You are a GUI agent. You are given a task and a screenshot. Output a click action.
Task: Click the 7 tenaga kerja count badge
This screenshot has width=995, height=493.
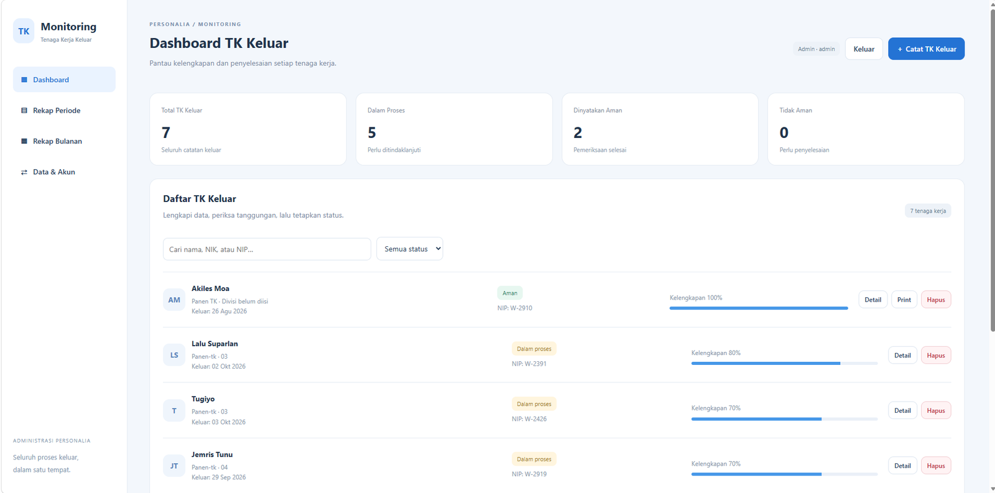point(928,211)
